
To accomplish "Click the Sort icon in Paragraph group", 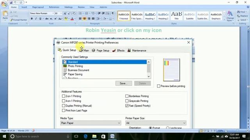I will point(108,14).
